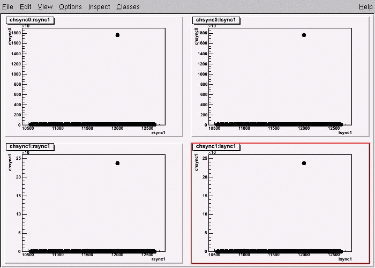Click chsync1 y-axis title in chsync1:rsync1 plot
Viewport: 375px width, 268px height.
tap(10, 163)
